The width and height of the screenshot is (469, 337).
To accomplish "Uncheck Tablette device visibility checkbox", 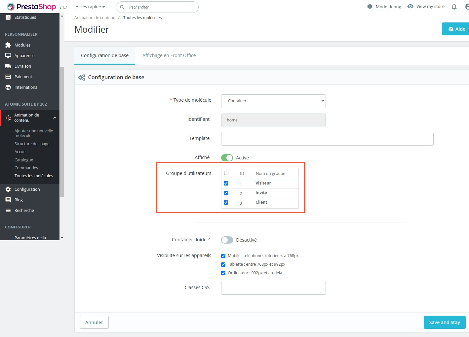I will 223,264.
